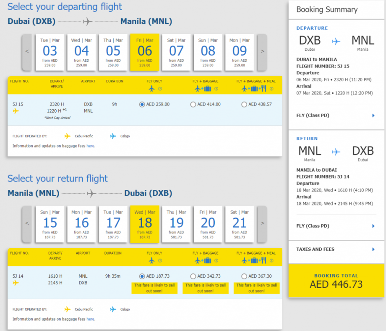
Task: Click the Fly + Baggage help icon in return header
Action: [216, 261]
